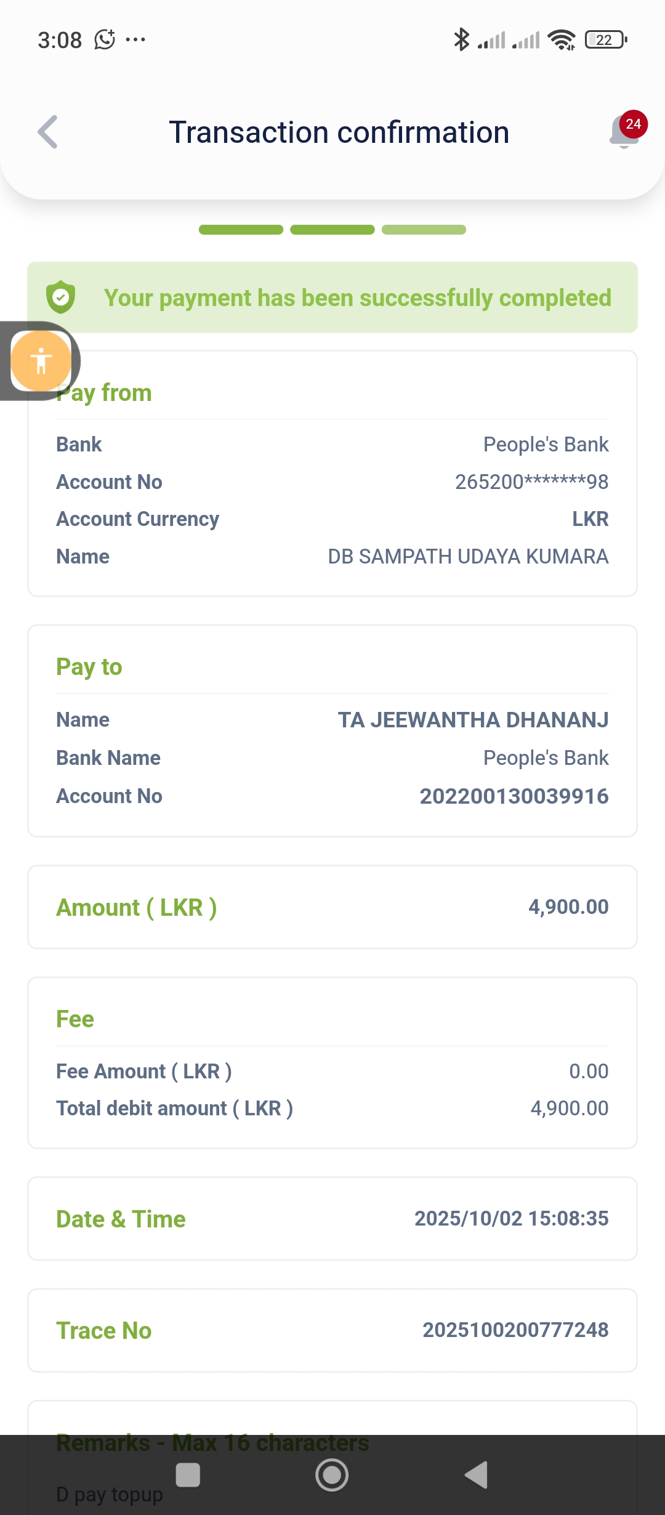Select the third lighter progress step bar
This screenshot has height=1515, width=665.
pos(424,230)
